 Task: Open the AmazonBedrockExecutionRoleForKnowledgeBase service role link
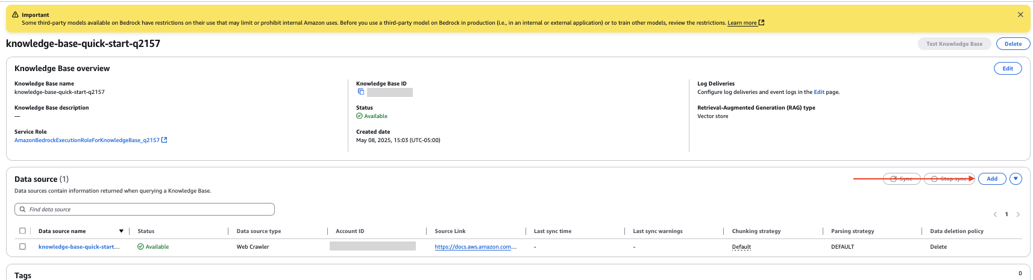pos(87,140)
